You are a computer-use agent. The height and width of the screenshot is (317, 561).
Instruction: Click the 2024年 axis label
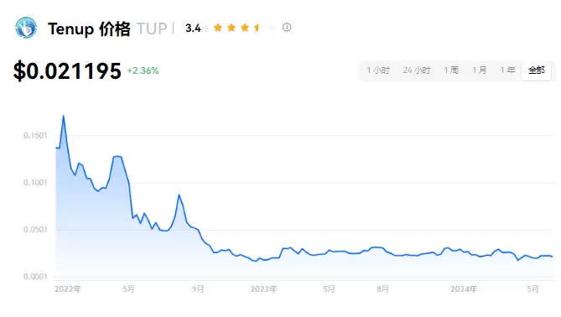[464, 289]
